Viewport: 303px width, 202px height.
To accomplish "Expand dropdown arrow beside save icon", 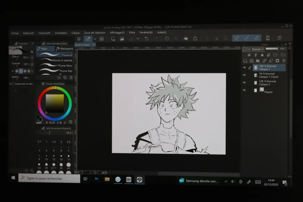I will click(138, 39).
